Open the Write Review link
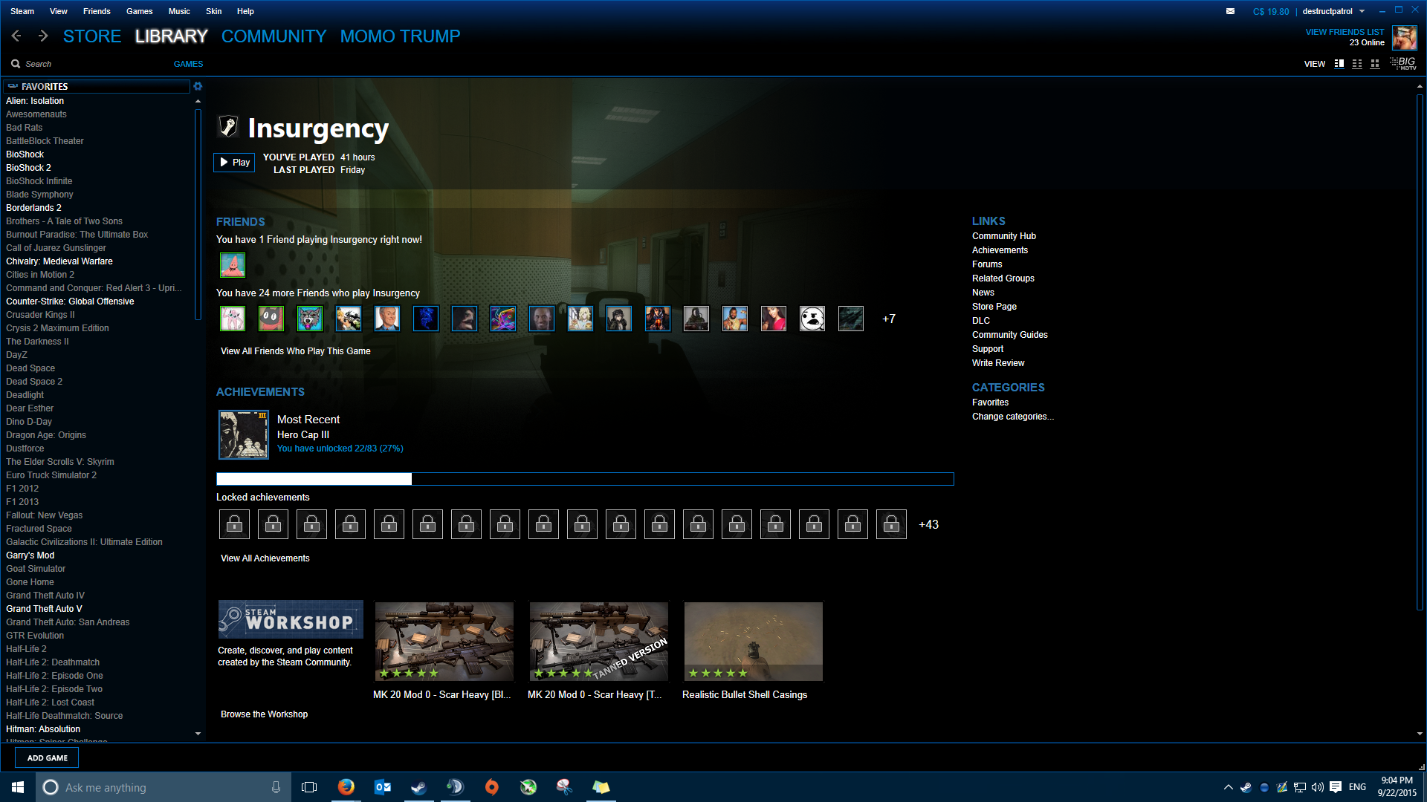The width and height of the screenshot is (1427, 802). pyautogui.click(x=997, y=363)
